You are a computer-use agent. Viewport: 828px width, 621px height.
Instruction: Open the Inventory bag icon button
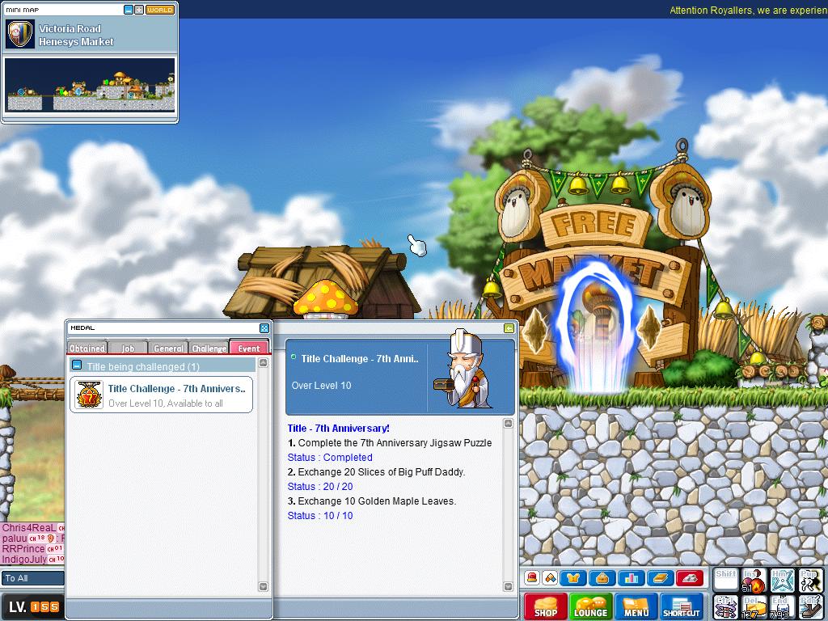pyautogui.click(x=602, y=578)
